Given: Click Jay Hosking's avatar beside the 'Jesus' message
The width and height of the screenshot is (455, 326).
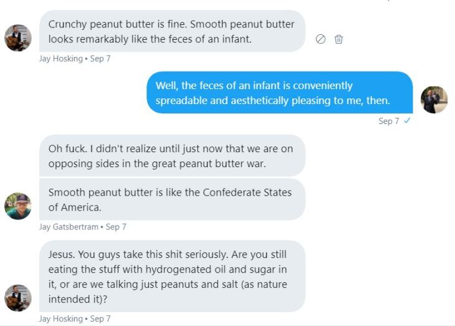Looking at the screenshot, I should pyautogui.click(x=18, y=298).
